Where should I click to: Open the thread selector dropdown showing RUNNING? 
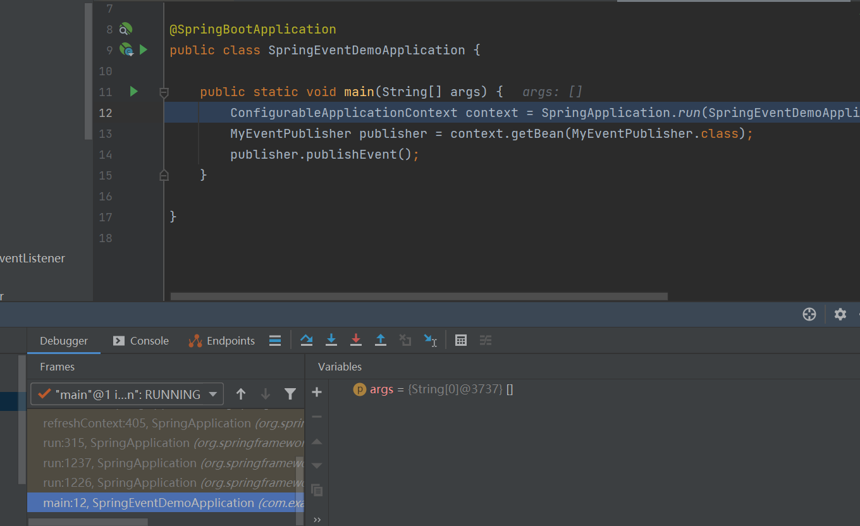127,394
